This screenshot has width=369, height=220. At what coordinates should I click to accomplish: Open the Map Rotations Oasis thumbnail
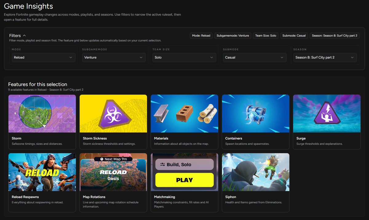pos(113,172)
